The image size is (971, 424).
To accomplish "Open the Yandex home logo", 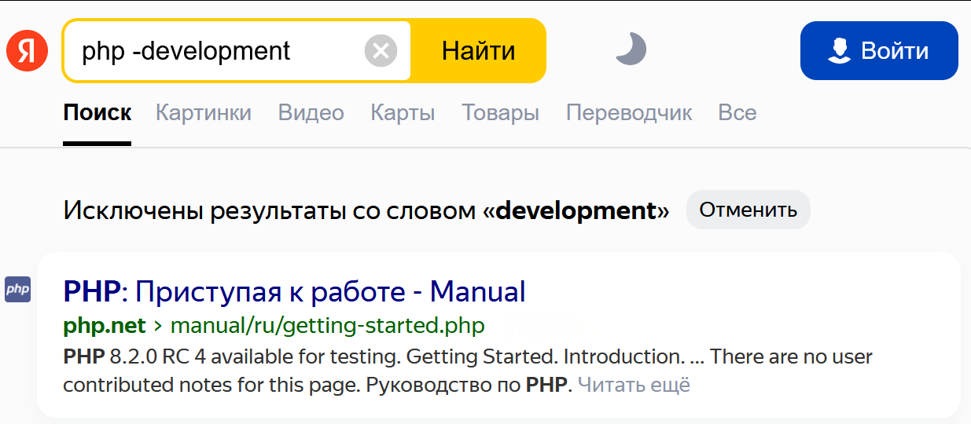I will pyautogui.click(x=28, y=51).
